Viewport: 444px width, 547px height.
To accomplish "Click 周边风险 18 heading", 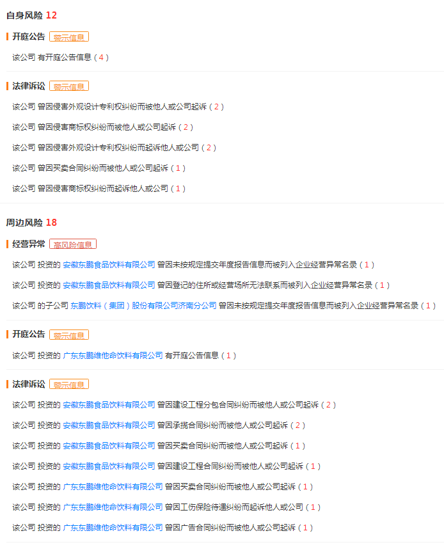I will tap(31, 223).
